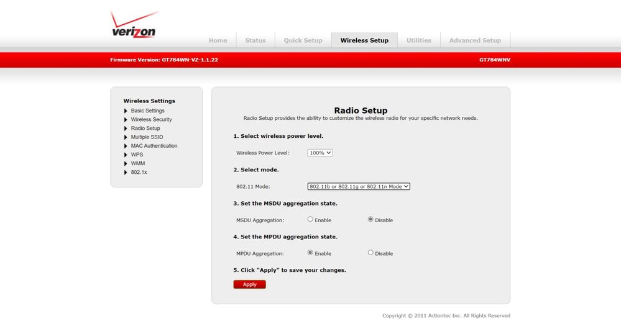Open Wireless Security settings link

click(151, 119)
